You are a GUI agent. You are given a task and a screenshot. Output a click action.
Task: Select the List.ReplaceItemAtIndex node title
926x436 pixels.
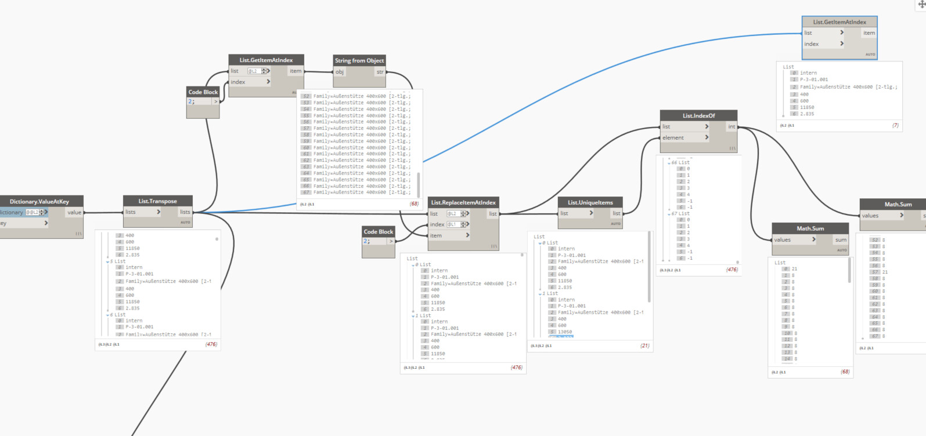tap(463, 202)
